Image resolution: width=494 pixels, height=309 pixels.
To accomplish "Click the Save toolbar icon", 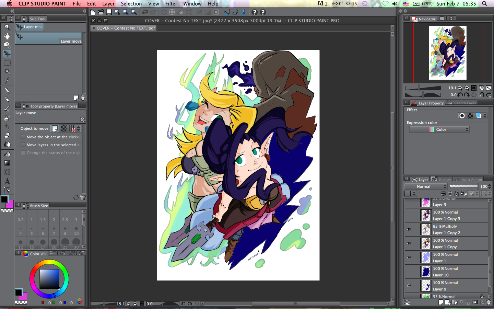I will click(109, 12).
